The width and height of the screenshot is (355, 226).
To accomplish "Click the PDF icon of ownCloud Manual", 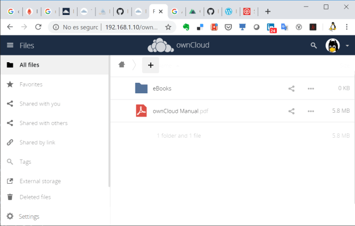I will 141,111.
